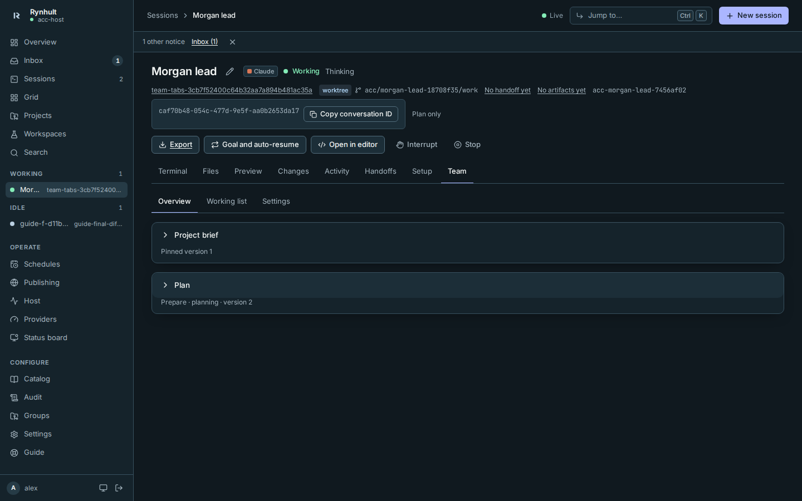Select the guide-f-d11b idle session
The image size is (802, 501).
[66, 224]
